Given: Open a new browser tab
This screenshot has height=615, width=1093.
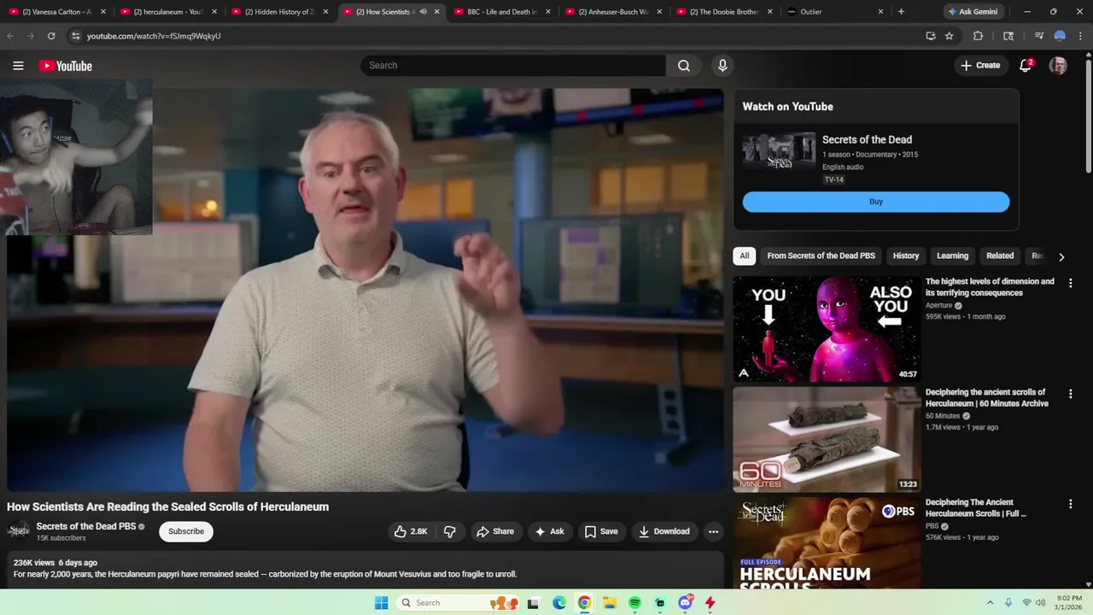Looking at the screenshot, I should 901,12.
